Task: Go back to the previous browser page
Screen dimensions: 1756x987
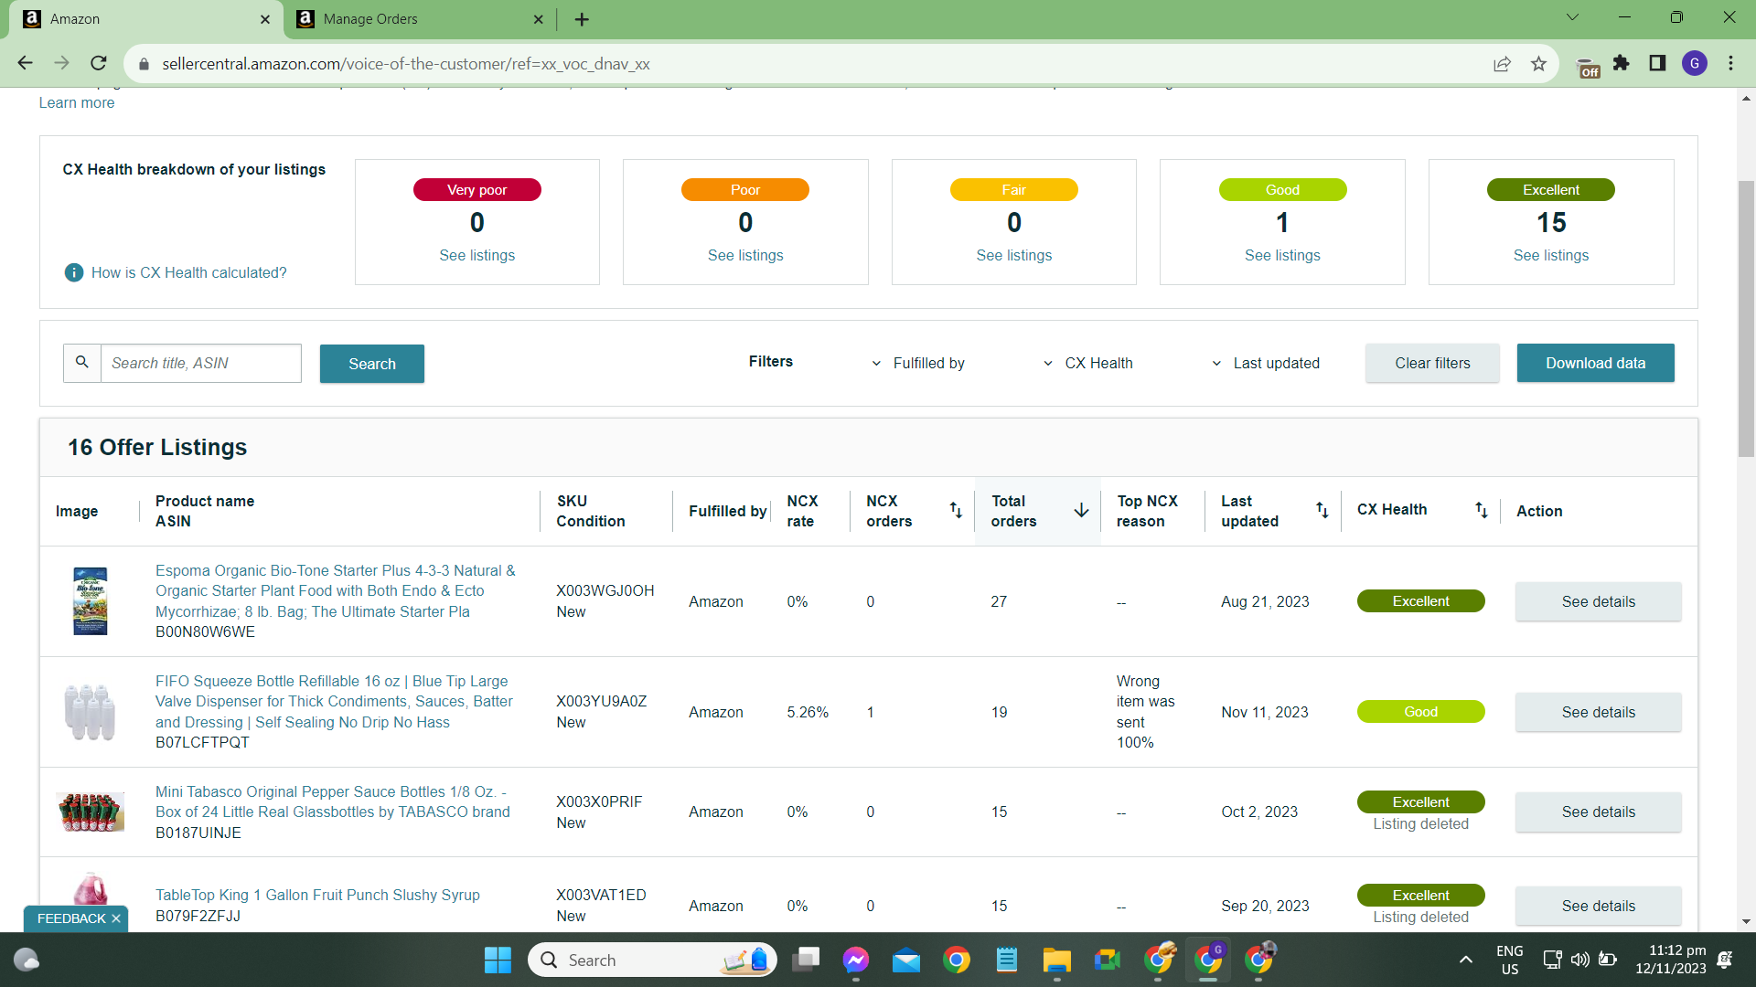Action: (x=25, y=63)
